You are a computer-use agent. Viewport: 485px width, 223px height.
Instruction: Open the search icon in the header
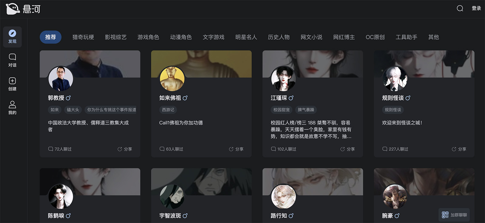460,8
